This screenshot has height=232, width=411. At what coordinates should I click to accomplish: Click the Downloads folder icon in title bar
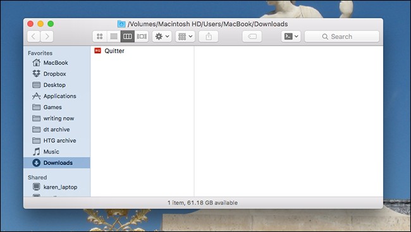pyautogui.click(x=121, y=24)
